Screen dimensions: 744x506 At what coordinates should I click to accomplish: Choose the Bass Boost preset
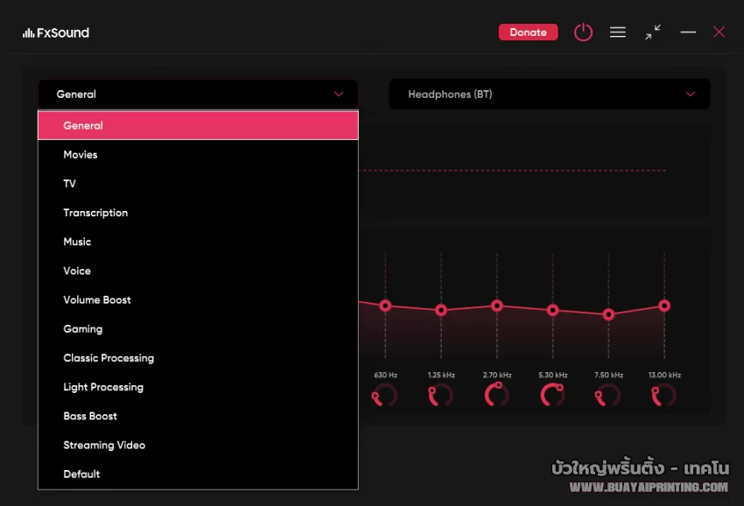click(90, 416)
